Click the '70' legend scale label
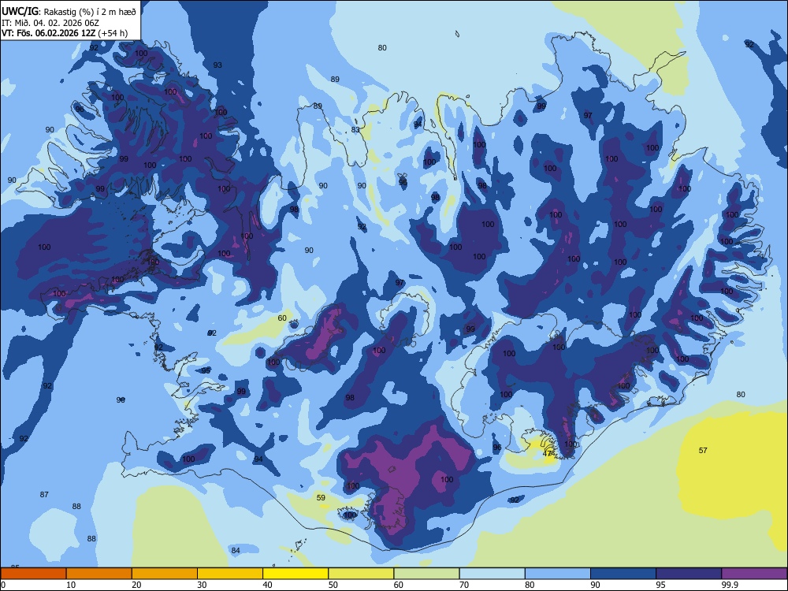Screen dimensions: 788x591 (464, 585)
